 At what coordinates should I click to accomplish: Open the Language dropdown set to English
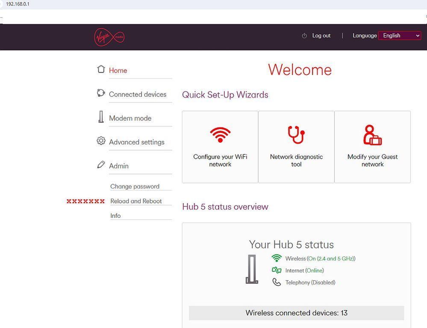(x=400, y=35)
